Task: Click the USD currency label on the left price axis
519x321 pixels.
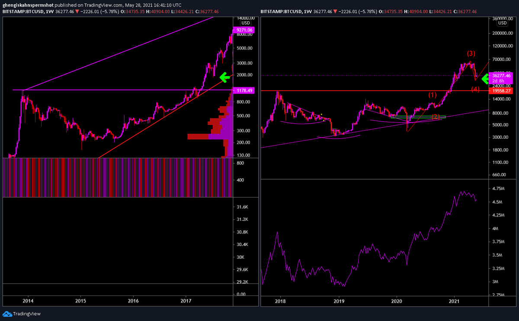Action: tap(246, 22)
